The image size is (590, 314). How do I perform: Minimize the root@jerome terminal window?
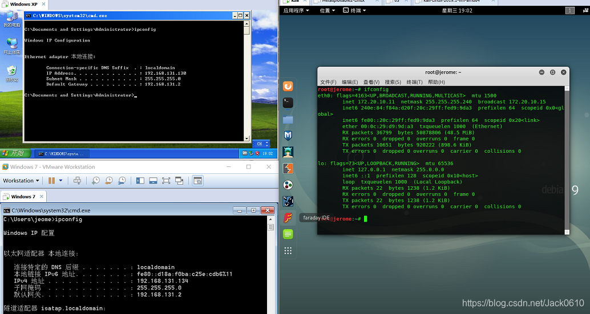coord(541,72)
